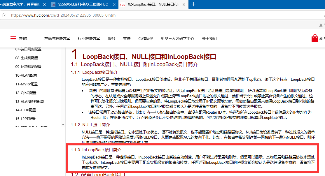Open 13-VLAN映射配置 in sidebar
The image size is (325, 176).
(29, 101)
